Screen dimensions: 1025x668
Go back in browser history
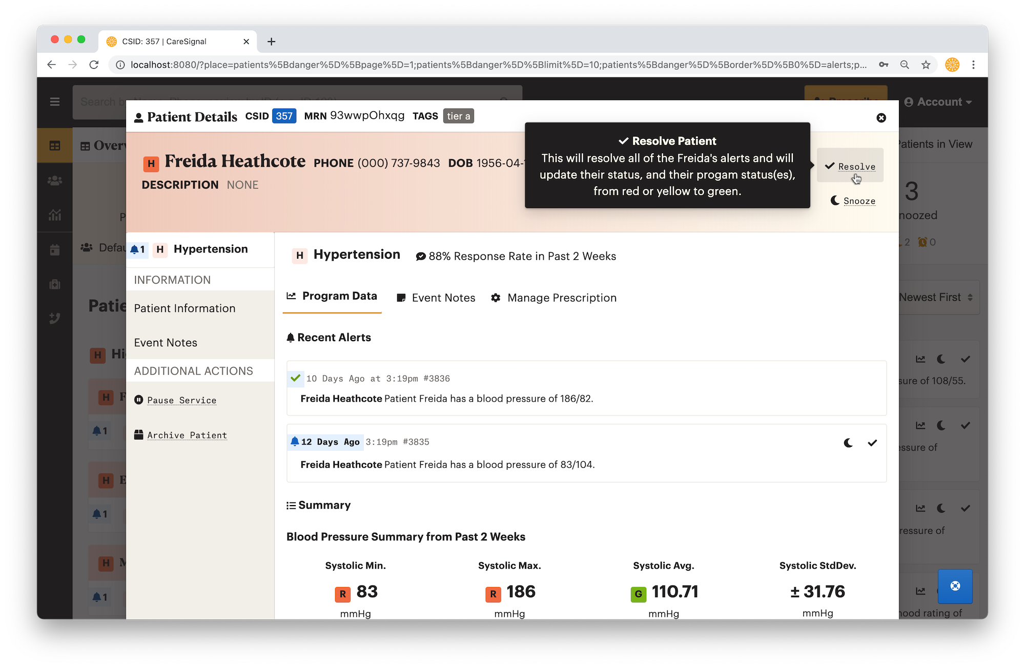pyautogui.click(x=51, y=65)
